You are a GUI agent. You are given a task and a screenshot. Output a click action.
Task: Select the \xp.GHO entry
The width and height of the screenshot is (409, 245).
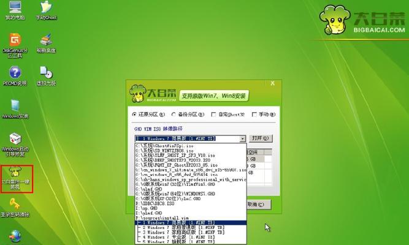click(191, 208)
